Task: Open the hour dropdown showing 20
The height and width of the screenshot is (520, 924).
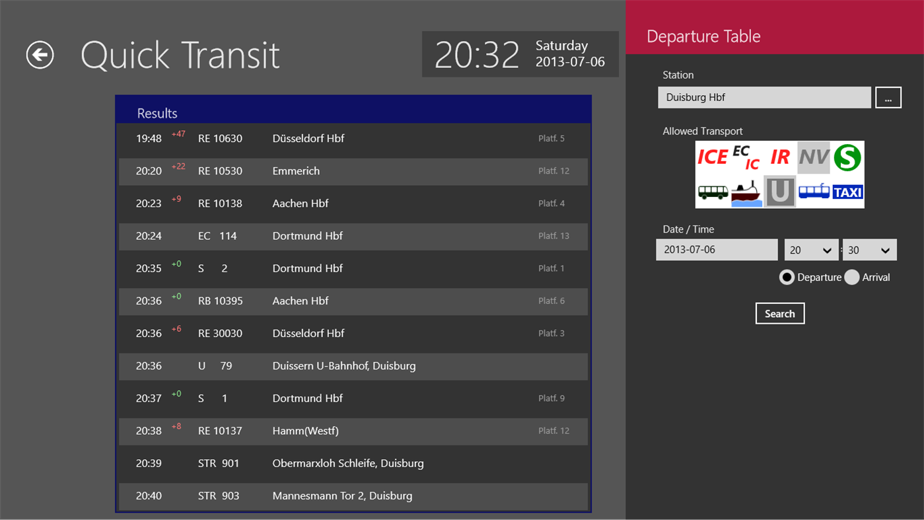Action: click(x=811, y=249)
